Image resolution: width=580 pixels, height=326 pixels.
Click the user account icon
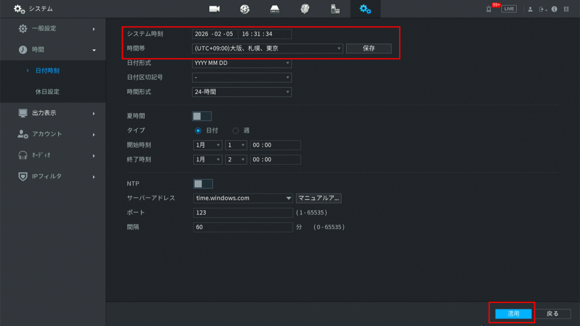[530, 8]
